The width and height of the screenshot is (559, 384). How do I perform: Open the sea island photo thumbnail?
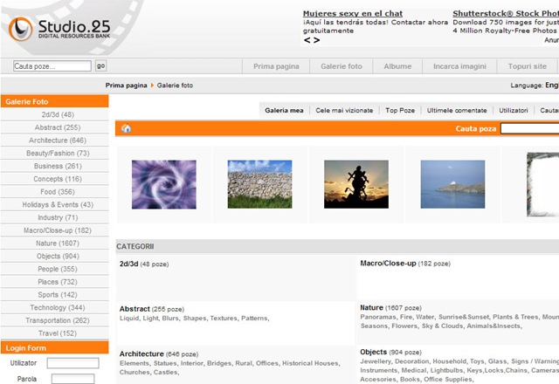[x=452, y=184]
